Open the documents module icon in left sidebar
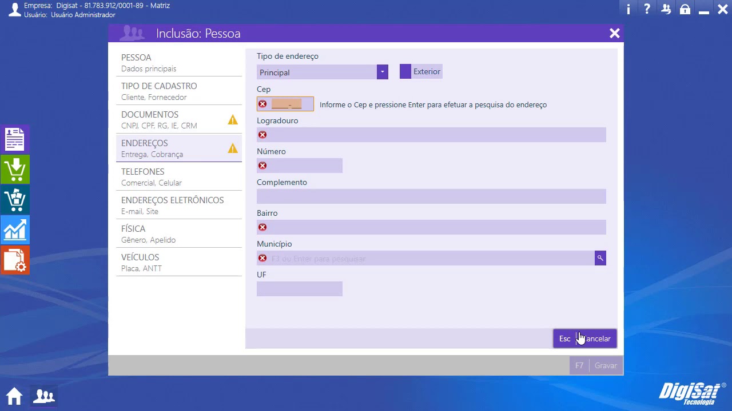Viewport: 732px width, 411px height. click(15, 139)
